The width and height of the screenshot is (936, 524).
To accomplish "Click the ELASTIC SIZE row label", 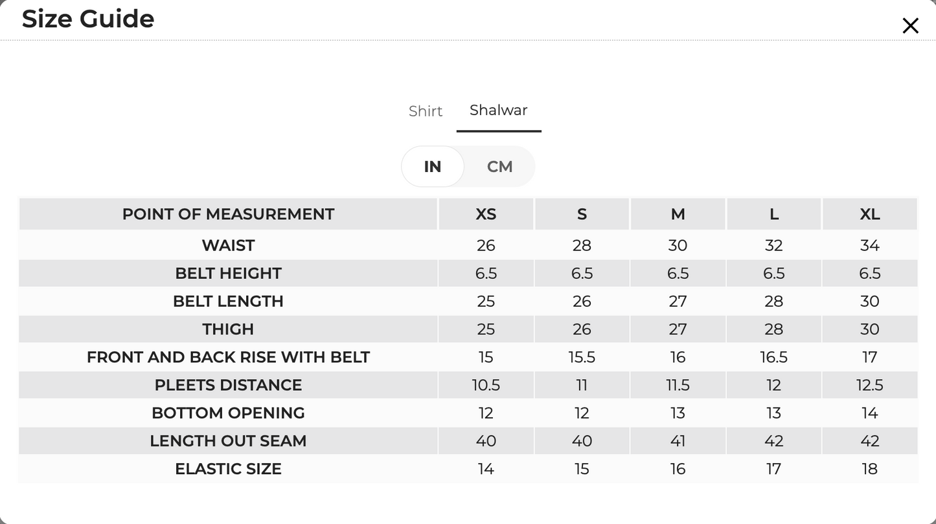I will tap(228, 469).
